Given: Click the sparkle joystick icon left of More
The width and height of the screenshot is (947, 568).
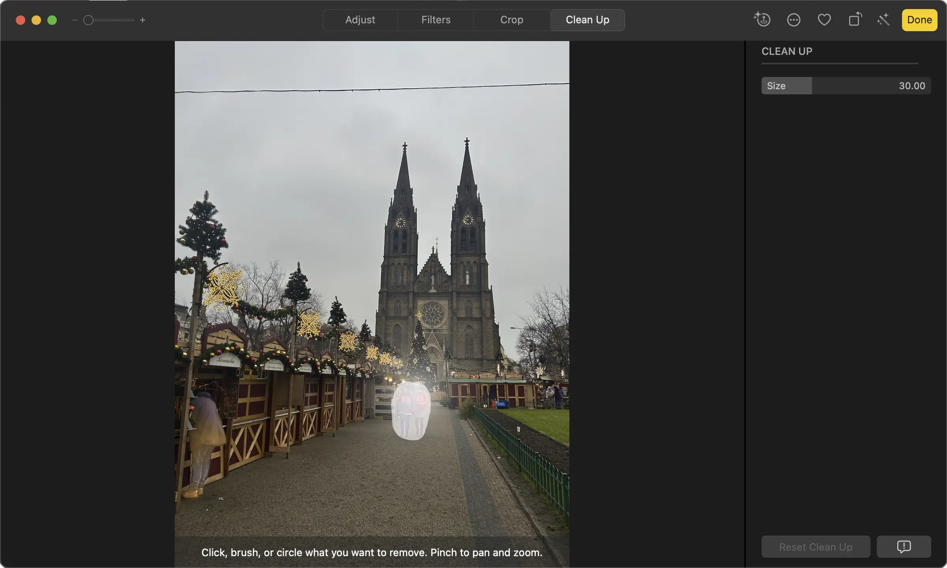Looking at the screenshot, I should [x=762, y=20].
